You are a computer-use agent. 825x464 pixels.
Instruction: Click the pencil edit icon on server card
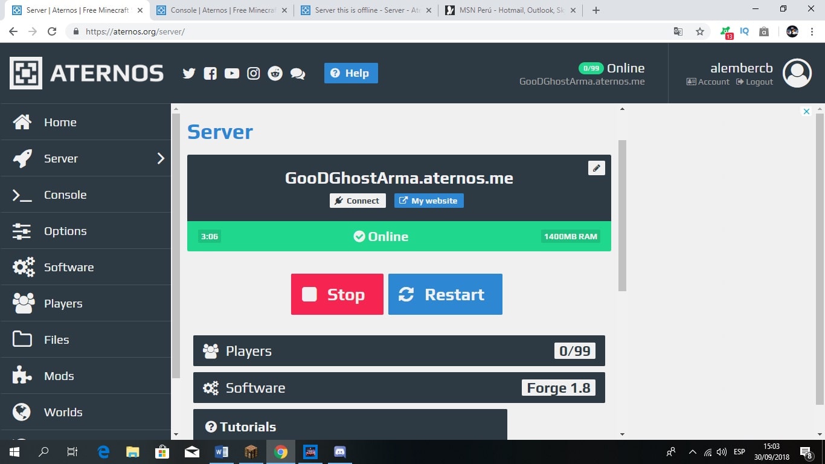[596, 168]
